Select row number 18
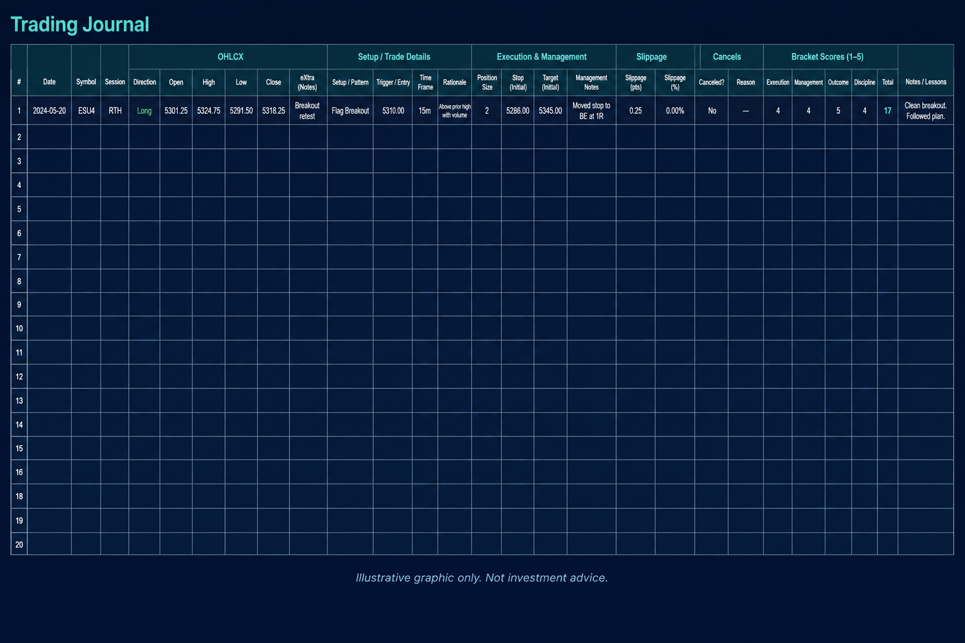 [x=19, y=496]
